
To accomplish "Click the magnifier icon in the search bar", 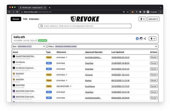I will point(42,26).
